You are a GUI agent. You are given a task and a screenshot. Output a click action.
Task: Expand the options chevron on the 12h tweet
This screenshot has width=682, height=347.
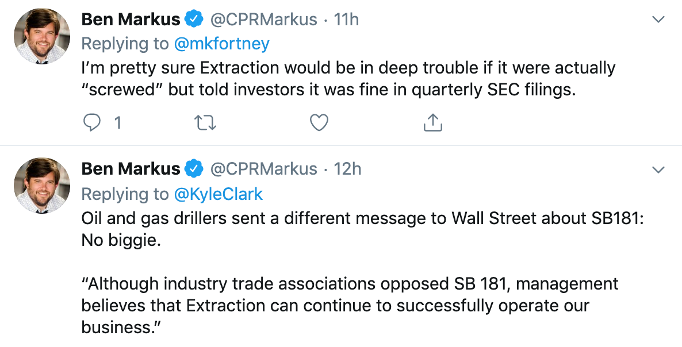pos(658,169)
